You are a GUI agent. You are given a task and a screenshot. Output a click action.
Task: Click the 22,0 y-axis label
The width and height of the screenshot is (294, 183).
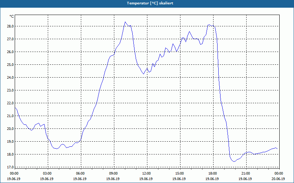pos(11,103)
